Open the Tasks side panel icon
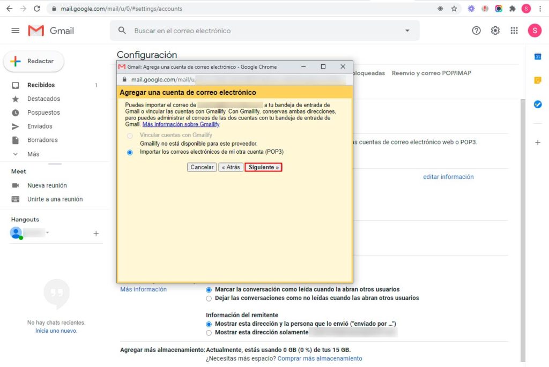Screen dimensions: 549x367 coord(538,104)
